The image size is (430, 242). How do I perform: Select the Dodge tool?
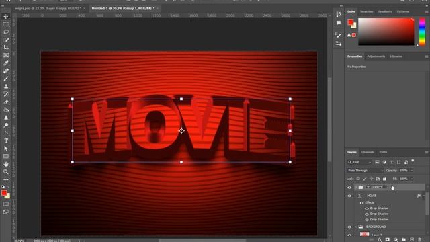[x=6, y=125]
